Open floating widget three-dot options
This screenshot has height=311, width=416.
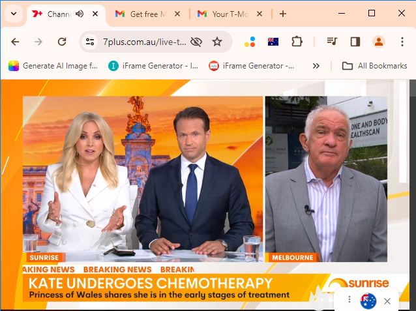349,299
